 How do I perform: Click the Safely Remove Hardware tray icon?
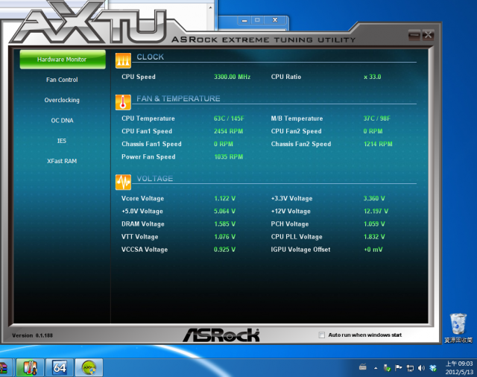click(x=387, y=368)
